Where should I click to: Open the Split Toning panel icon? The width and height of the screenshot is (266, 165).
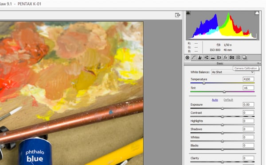pyautogui.click(x=212, y=58)
